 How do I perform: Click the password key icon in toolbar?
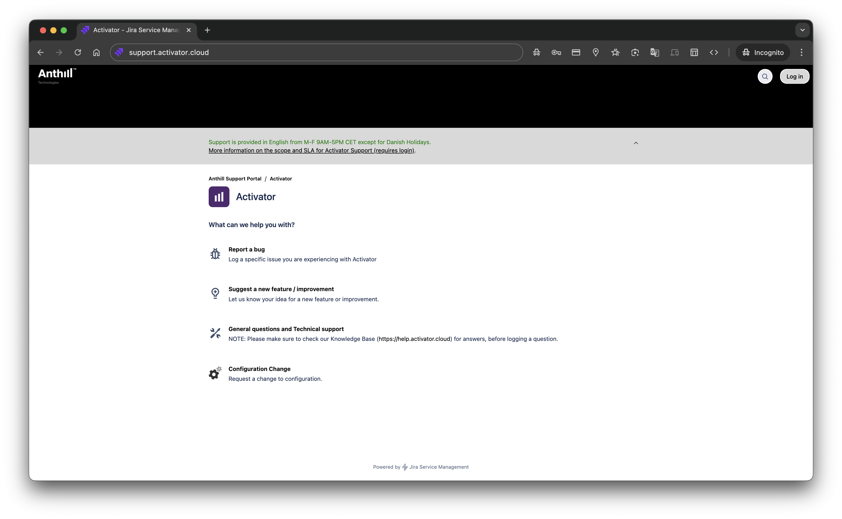pyautogui.click(x=556, y=53)
